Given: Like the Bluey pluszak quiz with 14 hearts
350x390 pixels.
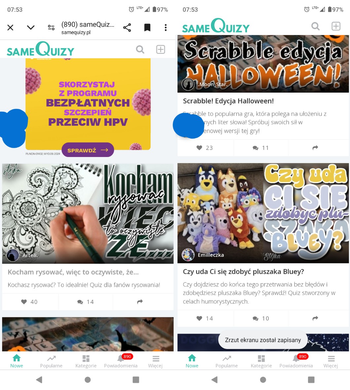Looking at the screenshot, I should pyautogui.click(x=199, y=318).
